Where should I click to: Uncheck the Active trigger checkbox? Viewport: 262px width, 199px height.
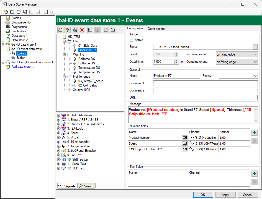pyautogui.click(x=132, y=40)
